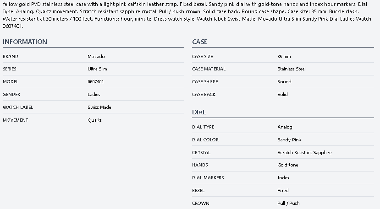Click the Quartz movement value
This screenshot has height=209, width=380.
[x=94, y=120]
